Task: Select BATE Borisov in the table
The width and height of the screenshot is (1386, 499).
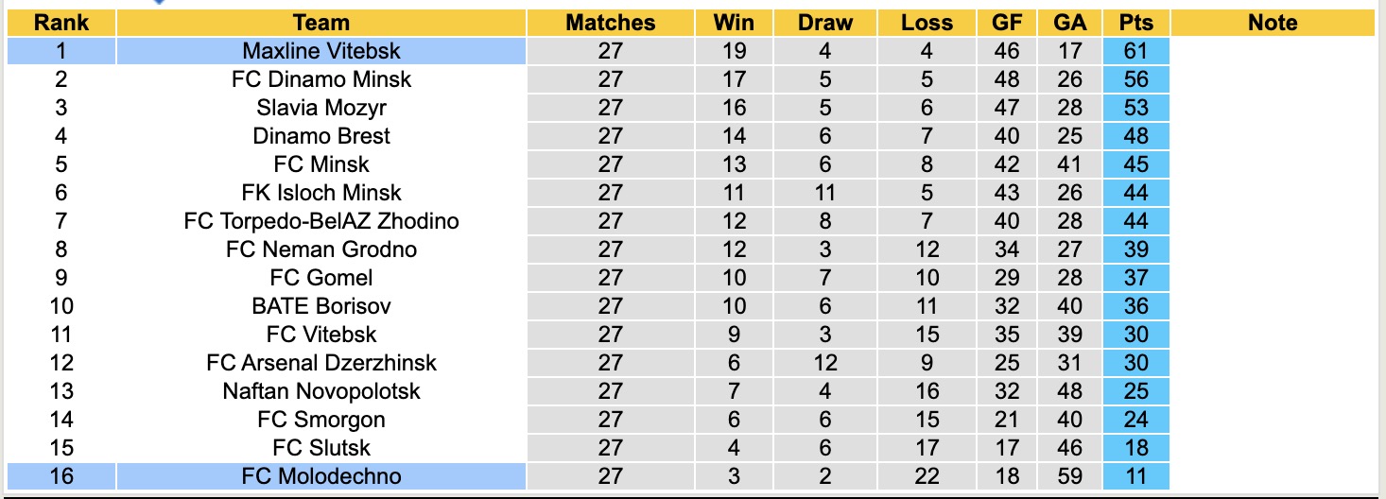Action: click(321, 306)
